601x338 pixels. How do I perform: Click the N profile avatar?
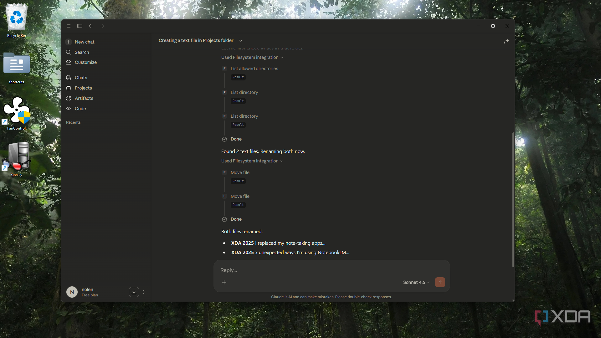pos(72,292)
